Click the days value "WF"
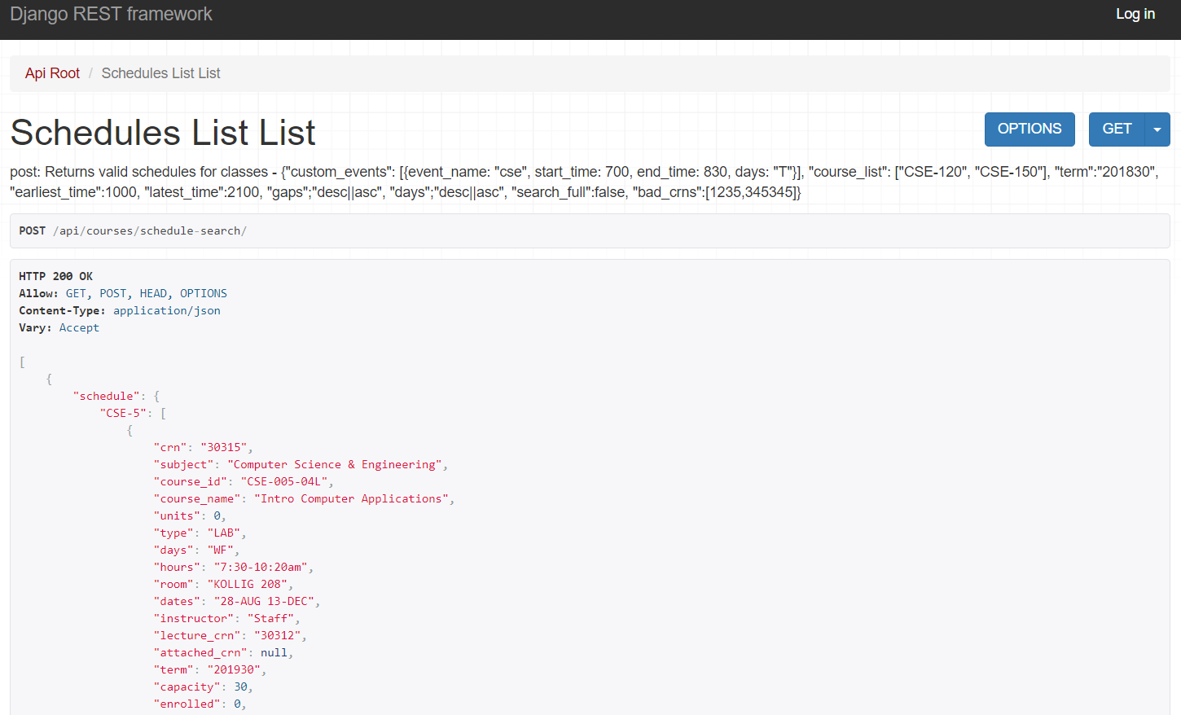The height and width of the screenshot is (715, 1181). 221,551
